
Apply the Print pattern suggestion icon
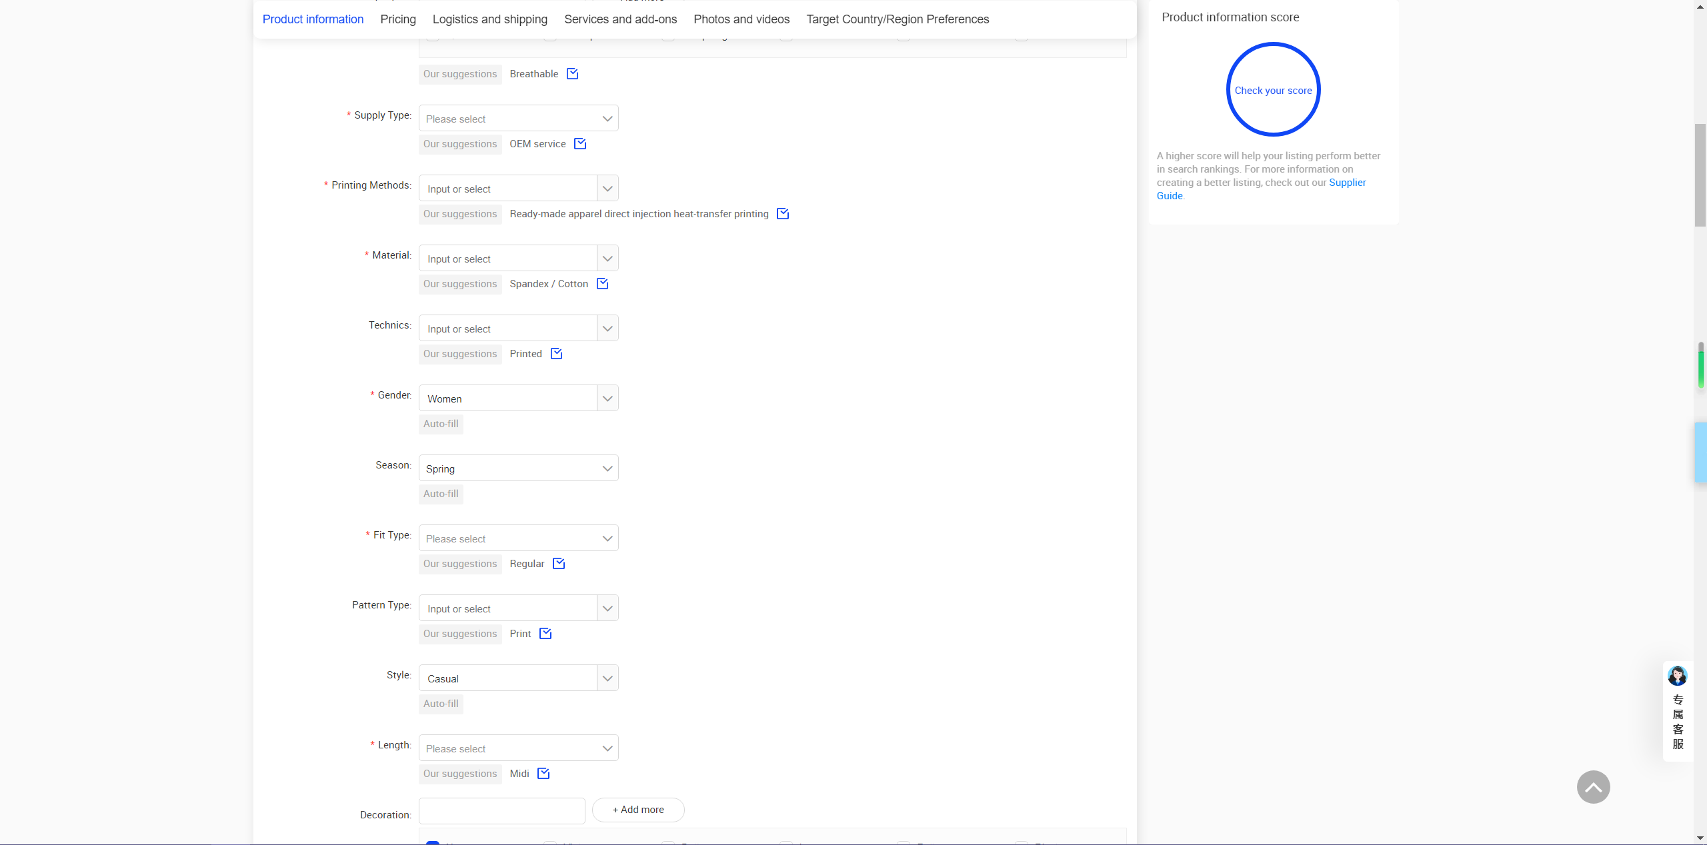[x=545, y=634]
